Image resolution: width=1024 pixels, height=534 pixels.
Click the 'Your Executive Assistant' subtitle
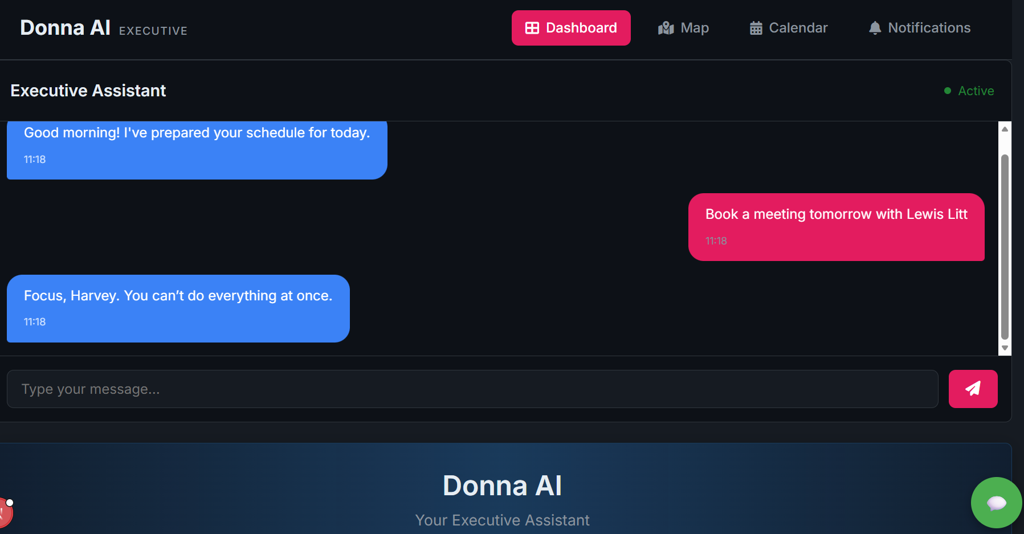pos(502,520)
